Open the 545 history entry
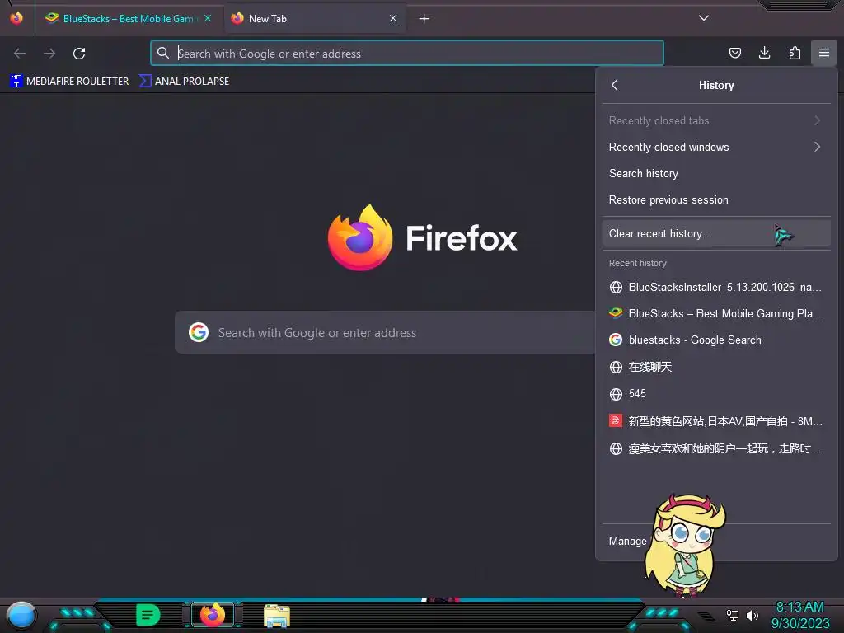844x633 pixels. (716, 393)
